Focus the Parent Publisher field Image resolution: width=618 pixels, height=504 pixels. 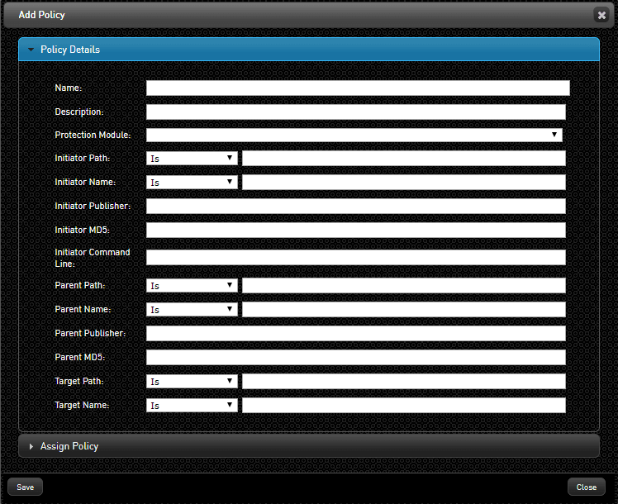click(356, 333)
